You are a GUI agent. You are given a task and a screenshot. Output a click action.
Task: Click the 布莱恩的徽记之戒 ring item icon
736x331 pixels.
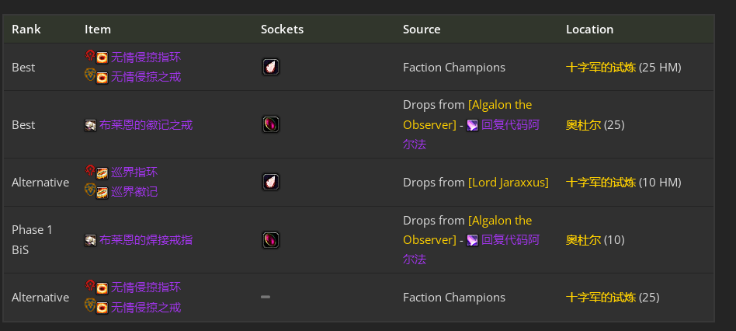(x=91, y=125)
